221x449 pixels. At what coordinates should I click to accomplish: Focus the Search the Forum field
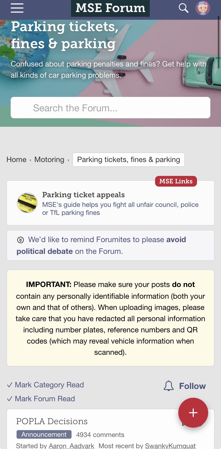111,108
